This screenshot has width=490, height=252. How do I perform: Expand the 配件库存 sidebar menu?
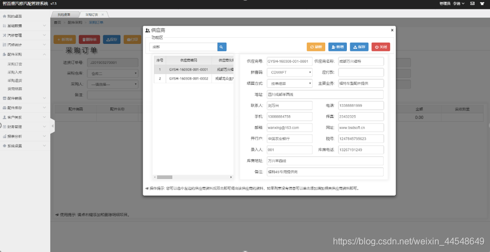25,108
